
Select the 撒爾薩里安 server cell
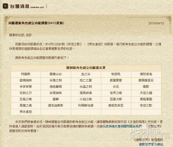(146, 81)
